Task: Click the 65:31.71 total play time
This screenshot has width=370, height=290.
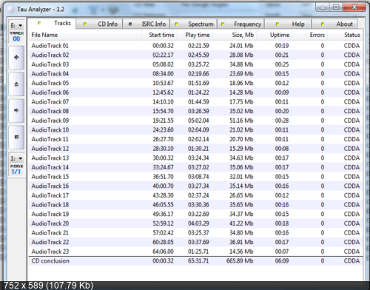Action: 198,261
